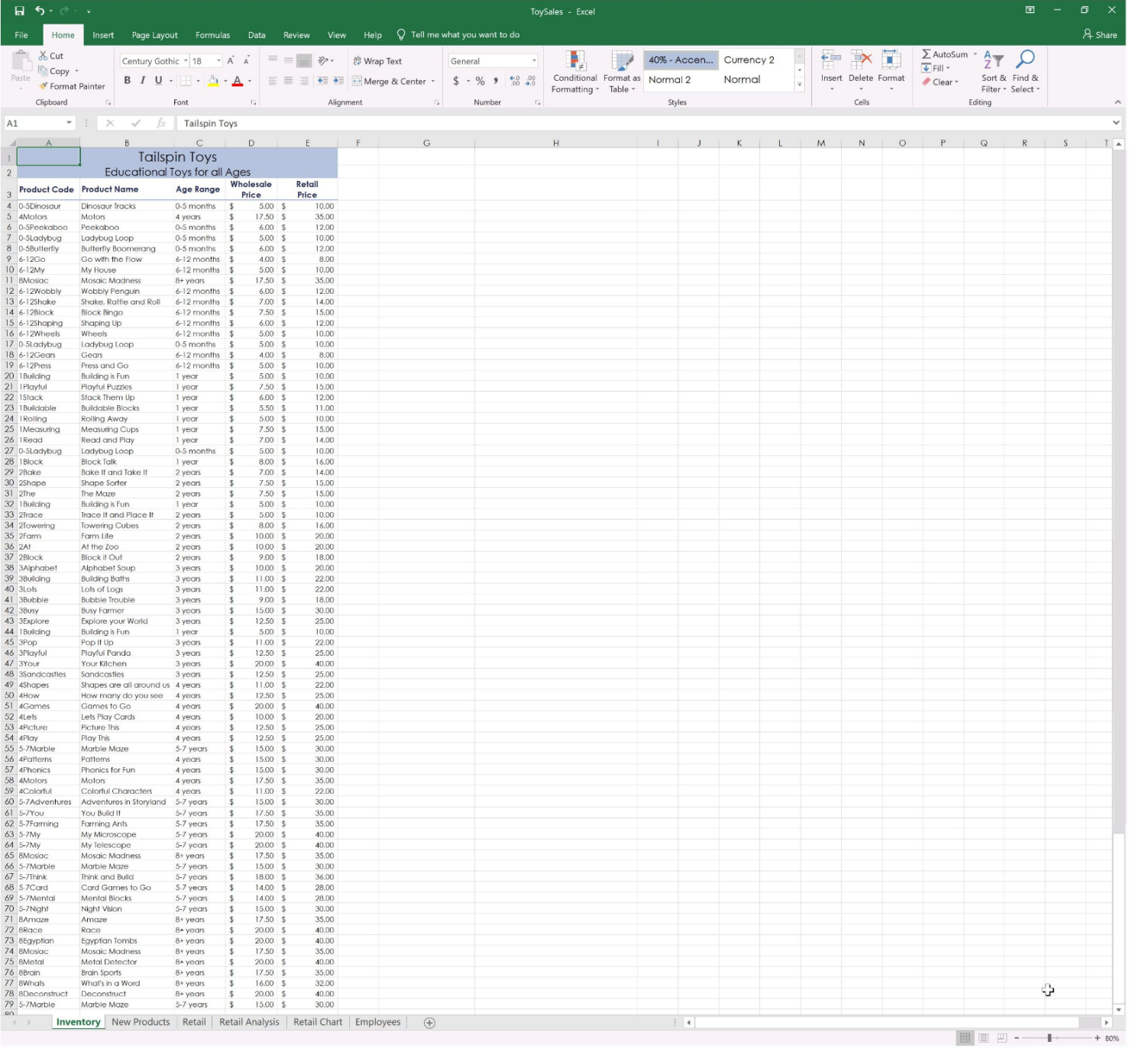Insert cells using the Insert button
This screenshot has height=1048, width=1129.
[831, 71]
